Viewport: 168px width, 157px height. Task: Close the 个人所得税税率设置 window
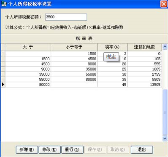164,4
